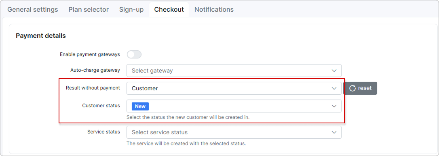Screen dimensions: 439x156
Task: Click the circular arrow icon on reset
Action: [352, 88]
